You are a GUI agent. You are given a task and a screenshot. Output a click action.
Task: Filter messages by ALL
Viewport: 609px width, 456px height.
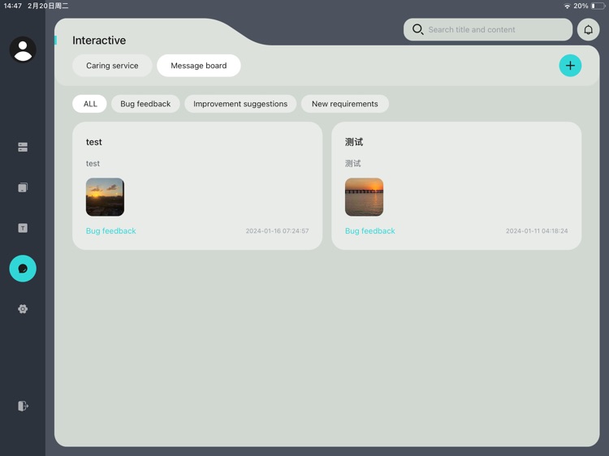pyautogui.click(x=89, y=104)
